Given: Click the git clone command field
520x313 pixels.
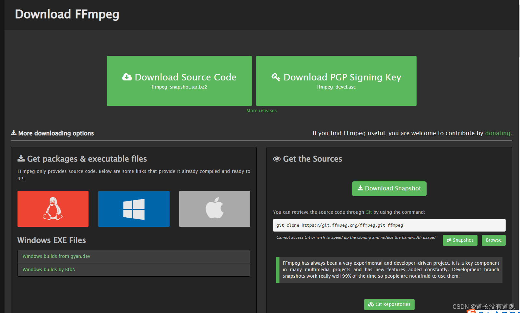Looking at the screenshot, I should 389,225.
